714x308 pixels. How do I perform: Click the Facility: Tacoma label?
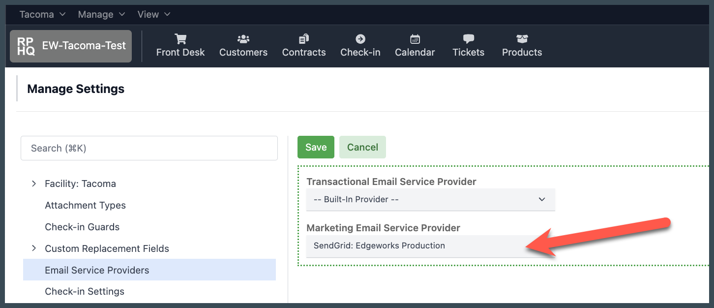point(80,184)
